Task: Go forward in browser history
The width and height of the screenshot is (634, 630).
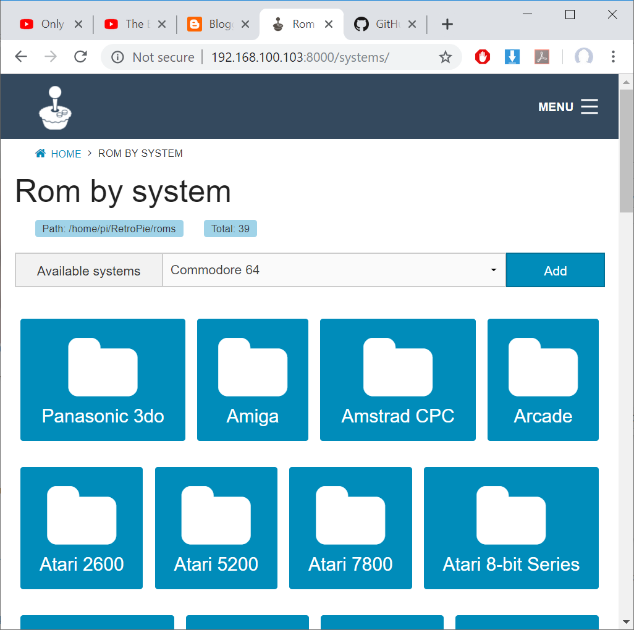Action: coord(51,57)
